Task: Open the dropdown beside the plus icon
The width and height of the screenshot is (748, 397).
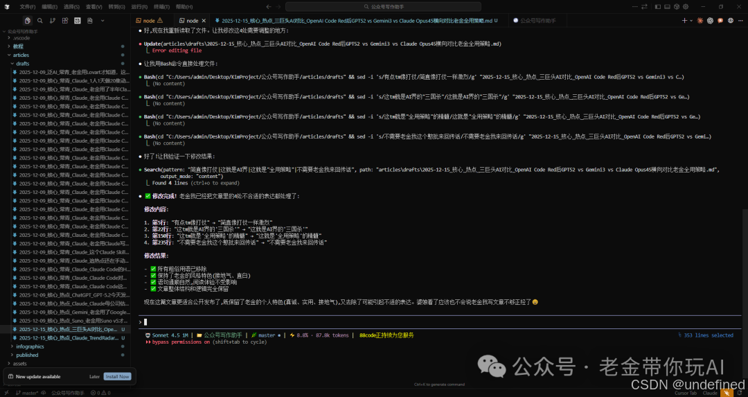Action: [691, 21]
